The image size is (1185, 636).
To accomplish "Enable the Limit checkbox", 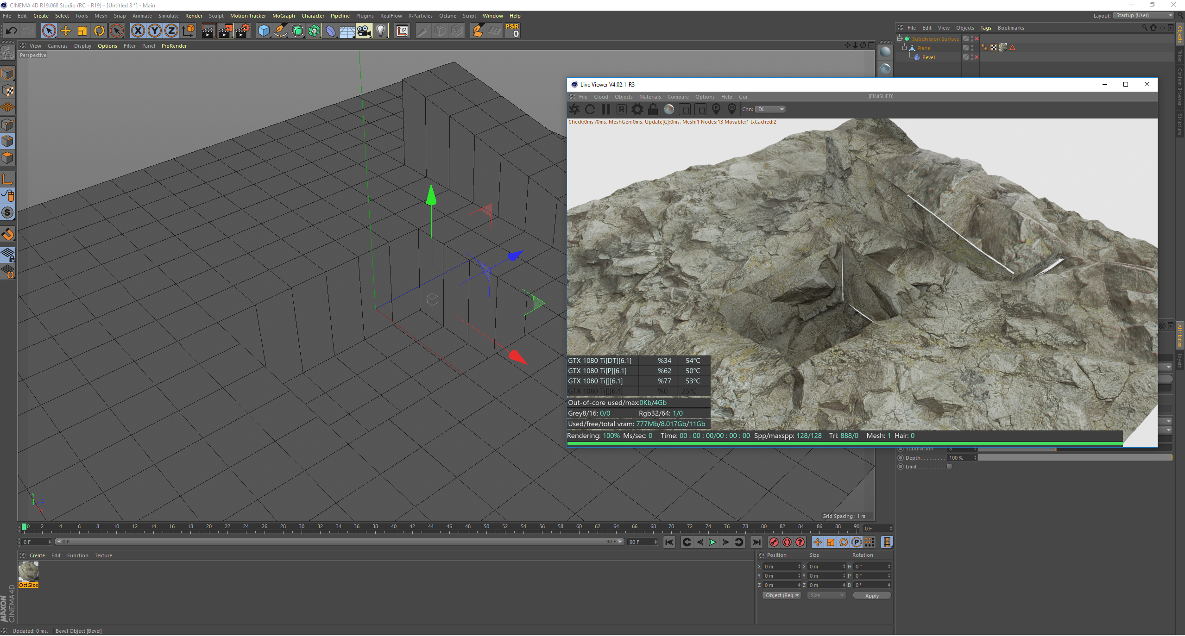I will [949, 467].
